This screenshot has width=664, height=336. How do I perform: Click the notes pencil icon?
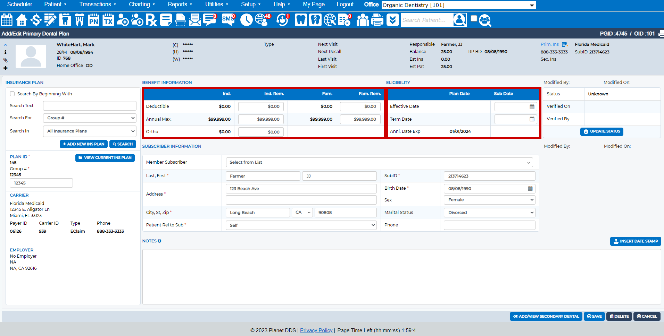coord(50,20)
